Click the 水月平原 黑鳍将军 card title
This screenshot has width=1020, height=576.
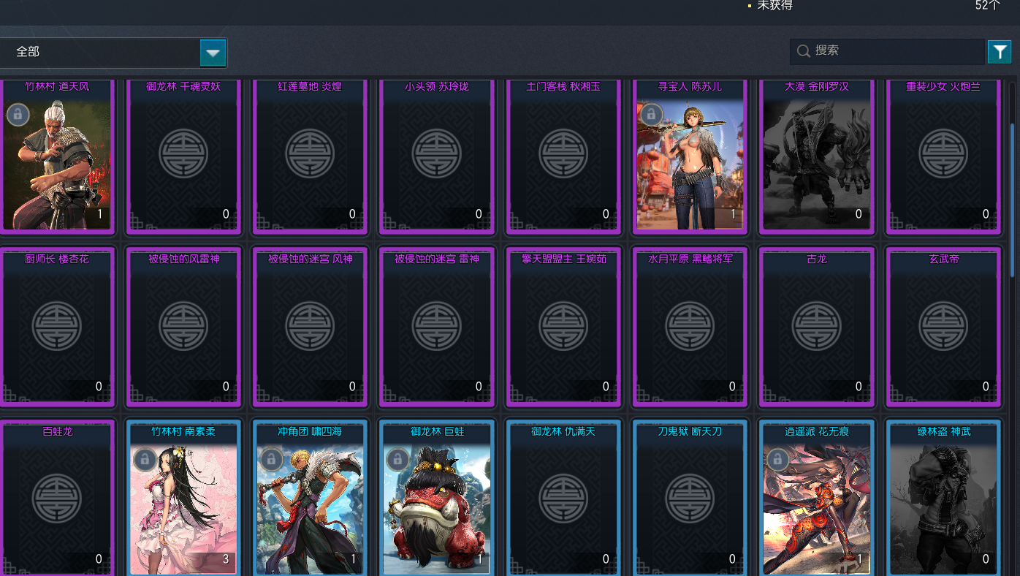pyautogui.click(x=690, y=259)
